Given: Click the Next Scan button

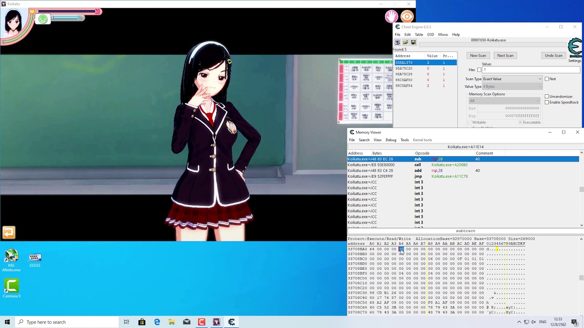Looking at the screenshot, I should coord(505,56).
